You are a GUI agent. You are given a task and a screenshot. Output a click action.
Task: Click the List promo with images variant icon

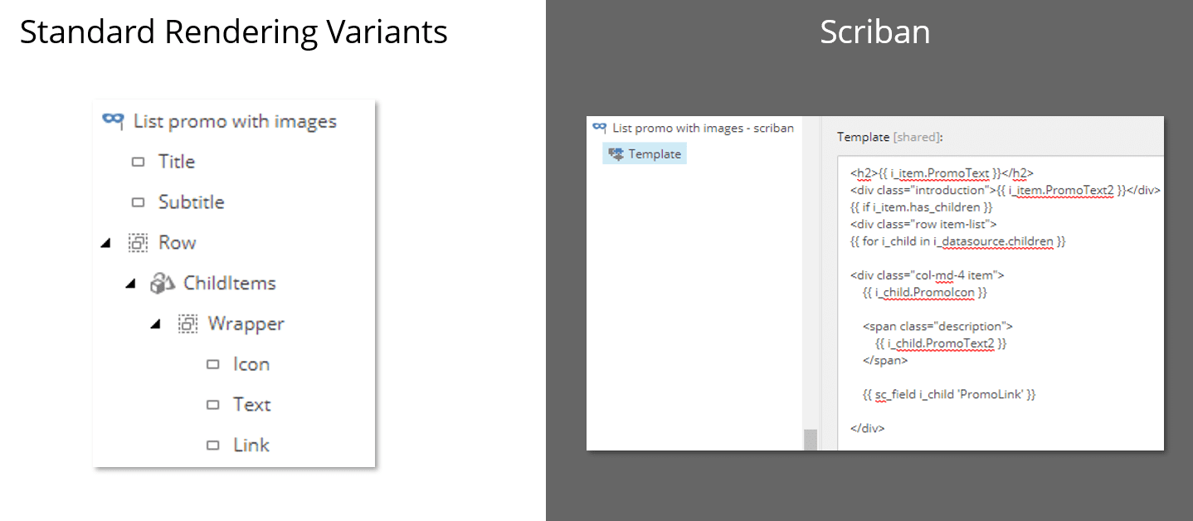[113, 120]
